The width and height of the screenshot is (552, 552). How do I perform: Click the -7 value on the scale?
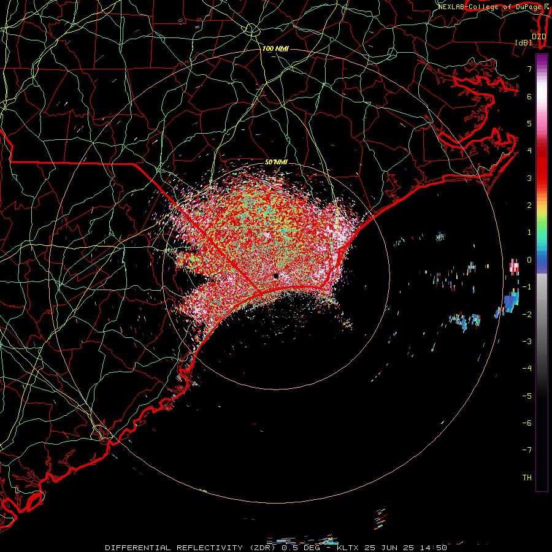tap(527, 450)
